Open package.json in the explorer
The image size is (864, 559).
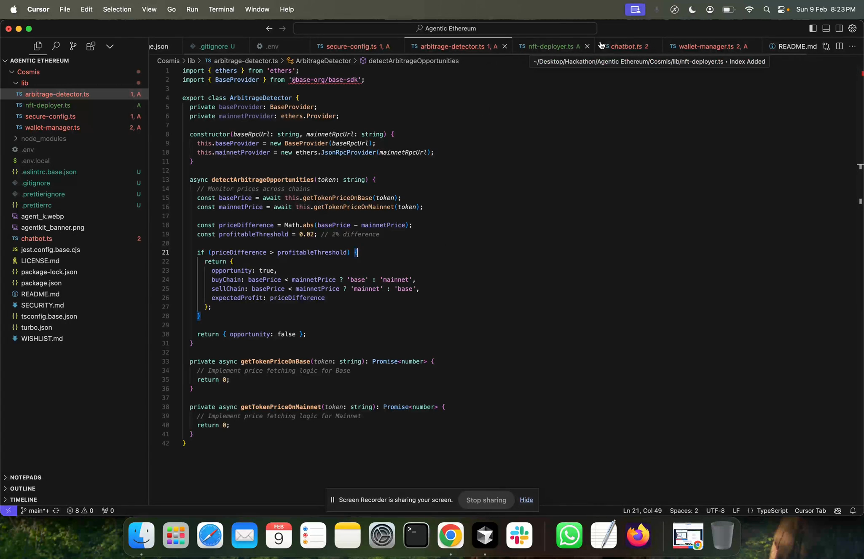pyautogui.click(x=74, y=283)
